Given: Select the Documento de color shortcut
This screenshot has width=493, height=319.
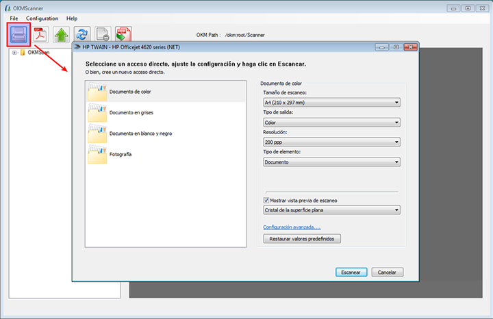Looking at the screenshot, I should click(x=166, y=92).
